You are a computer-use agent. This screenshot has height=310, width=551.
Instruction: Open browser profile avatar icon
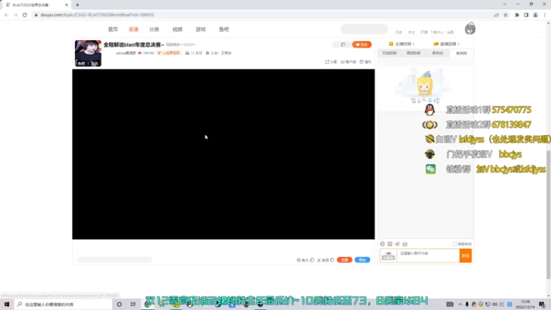[536, 14]
